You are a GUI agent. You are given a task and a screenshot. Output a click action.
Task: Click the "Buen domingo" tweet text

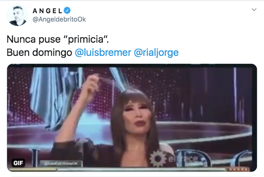click(x=39, y=53)
